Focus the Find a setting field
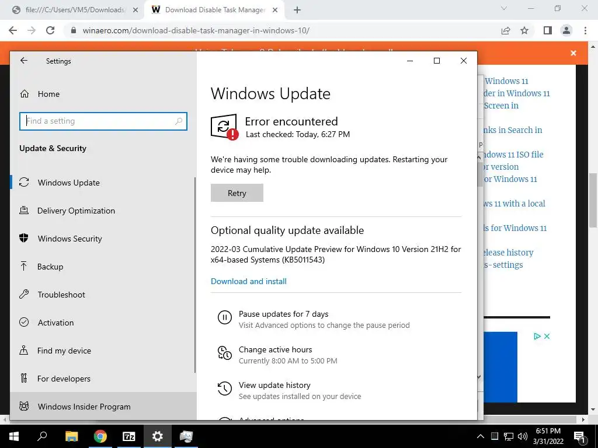598x448 pixels. tap(103, 121)
